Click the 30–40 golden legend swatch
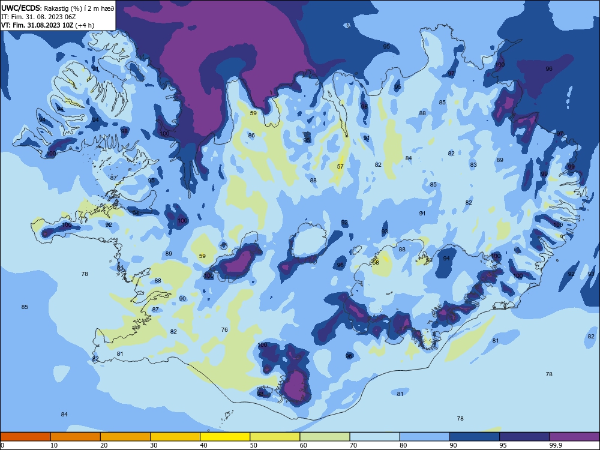 [x=175, y=437]
